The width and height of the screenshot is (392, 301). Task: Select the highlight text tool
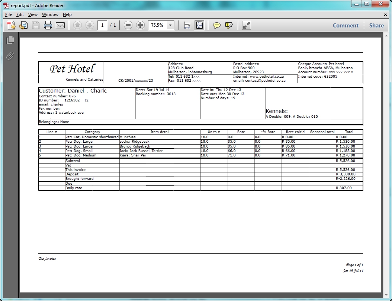229,25
